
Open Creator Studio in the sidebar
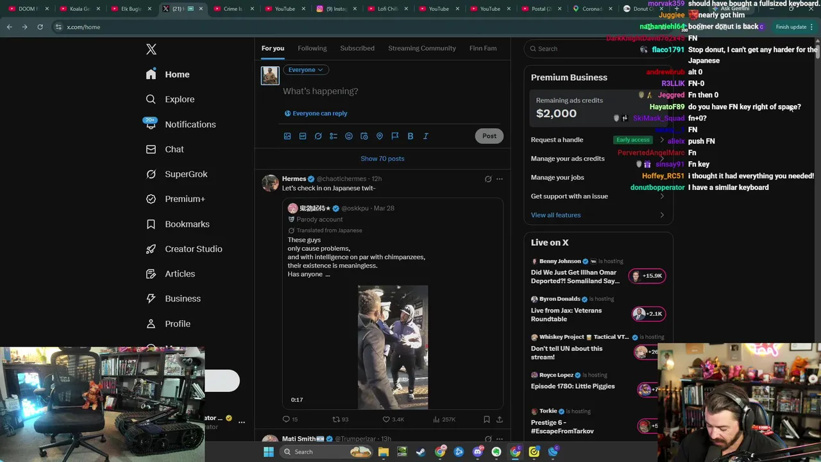[x=183, y=249]
